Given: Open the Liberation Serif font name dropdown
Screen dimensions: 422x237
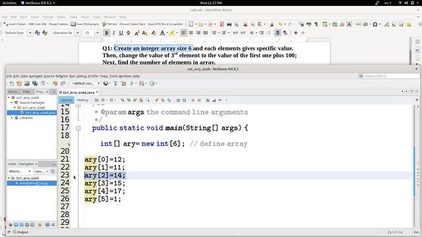Looking at the screenshot, I should (x=78, y=33).
